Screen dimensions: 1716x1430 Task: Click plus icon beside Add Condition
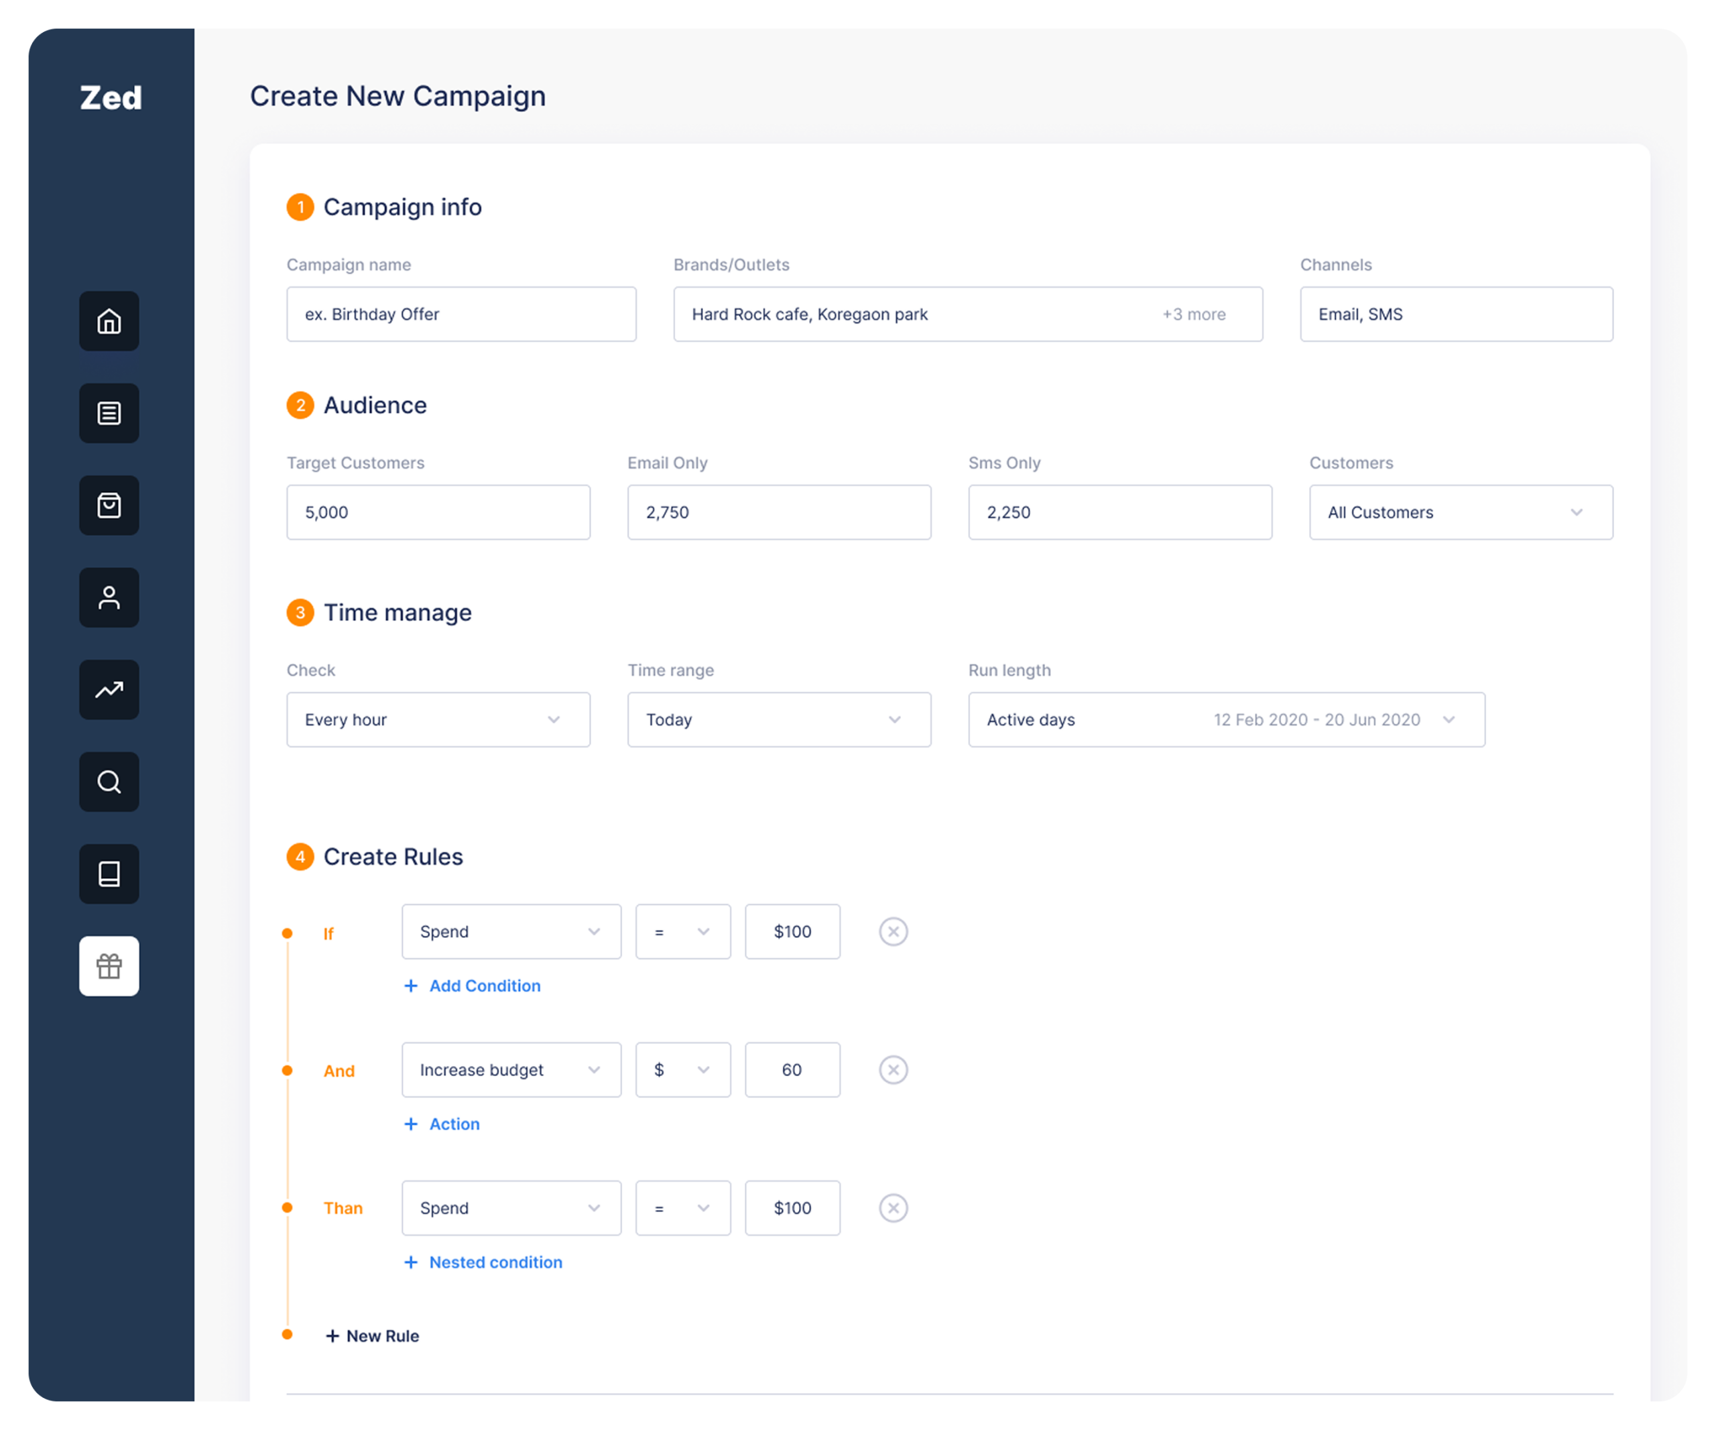tap(411, 986)
